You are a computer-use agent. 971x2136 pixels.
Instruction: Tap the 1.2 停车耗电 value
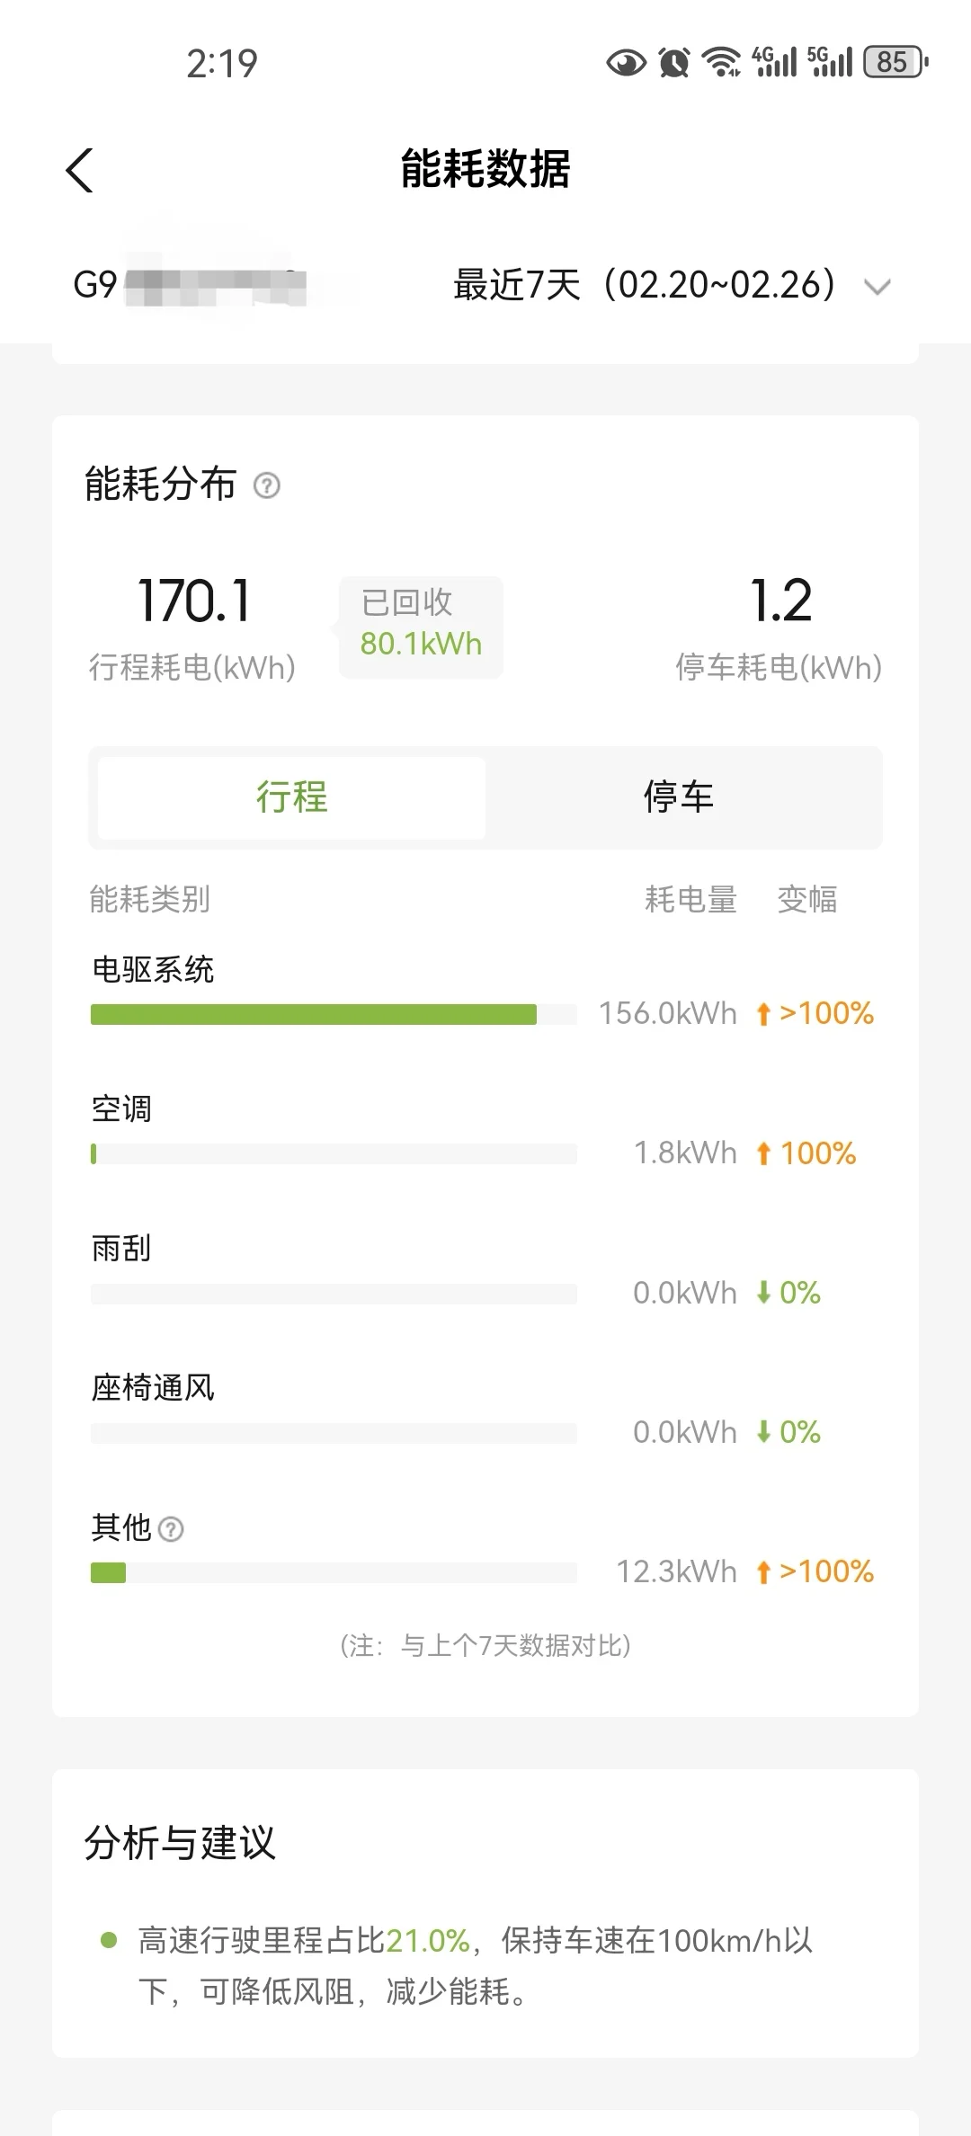(780, 601)
